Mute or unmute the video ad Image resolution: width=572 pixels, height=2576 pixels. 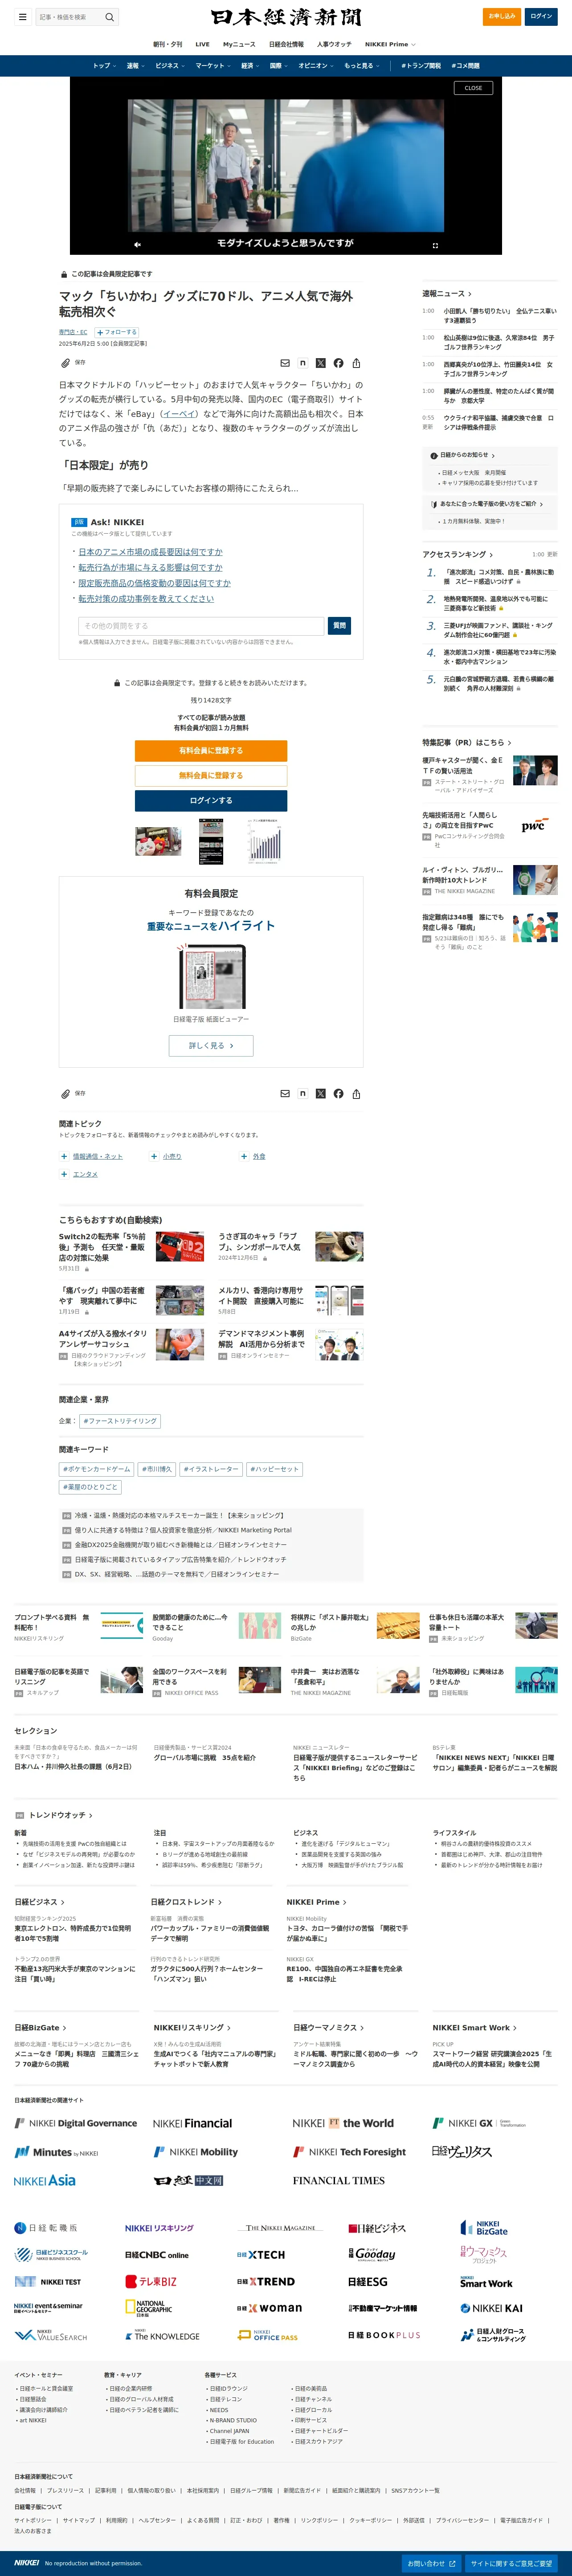pos(137,244)
